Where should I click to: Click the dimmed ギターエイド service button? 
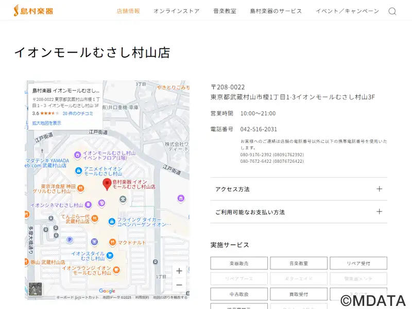[299, 279]
